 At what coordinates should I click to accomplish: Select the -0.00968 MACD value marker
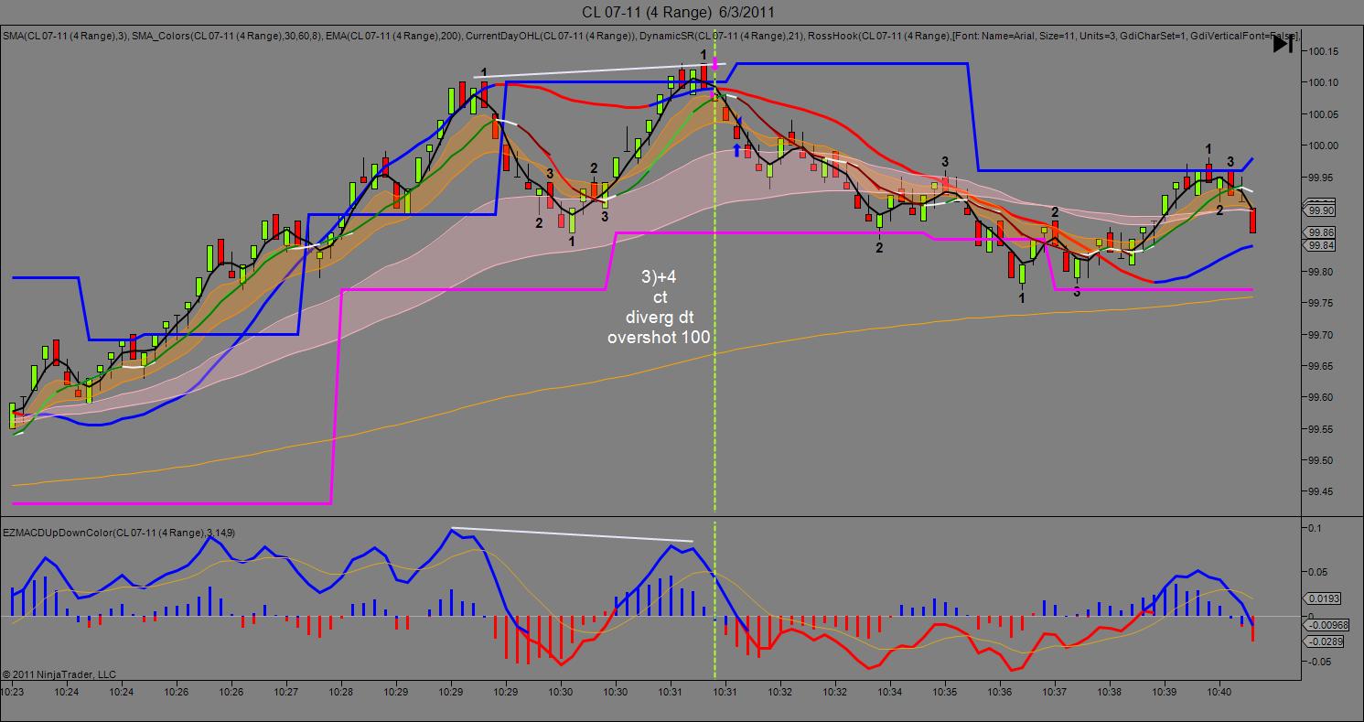click(1326, 625)
